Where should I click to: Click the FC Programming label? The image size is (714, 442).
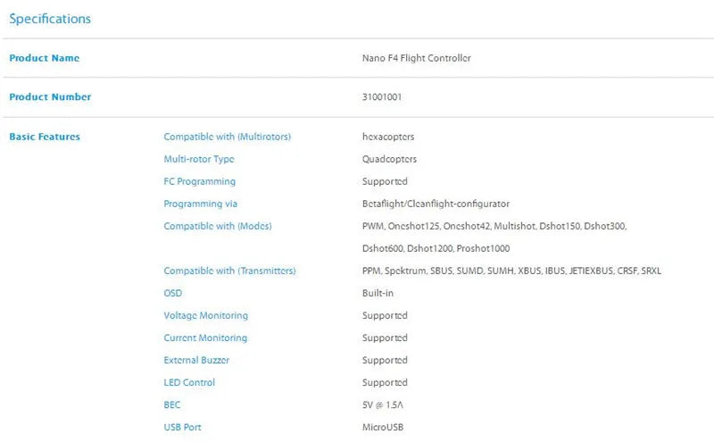pyautogui.click(x=200, y=181)
